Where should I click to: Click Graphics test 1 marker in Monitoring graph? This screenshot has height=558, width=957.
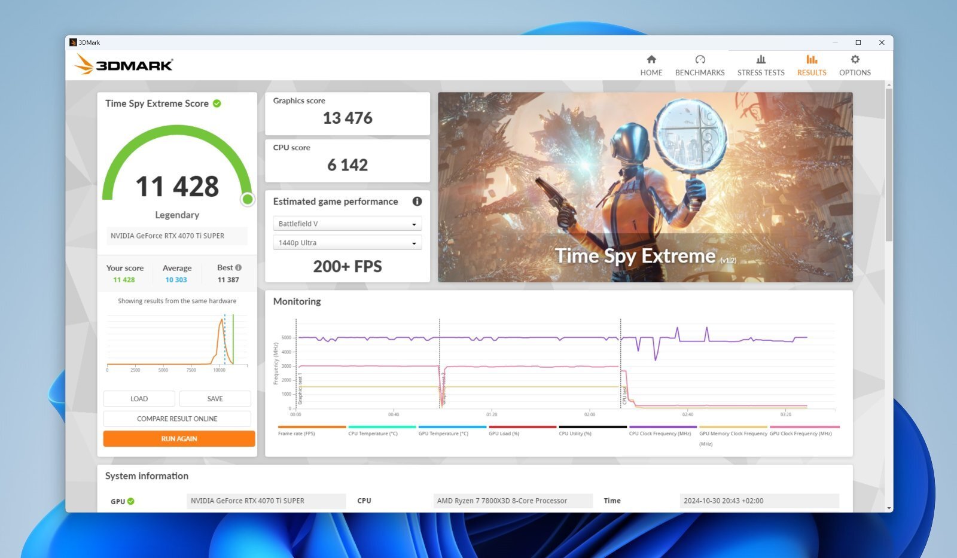300,390
